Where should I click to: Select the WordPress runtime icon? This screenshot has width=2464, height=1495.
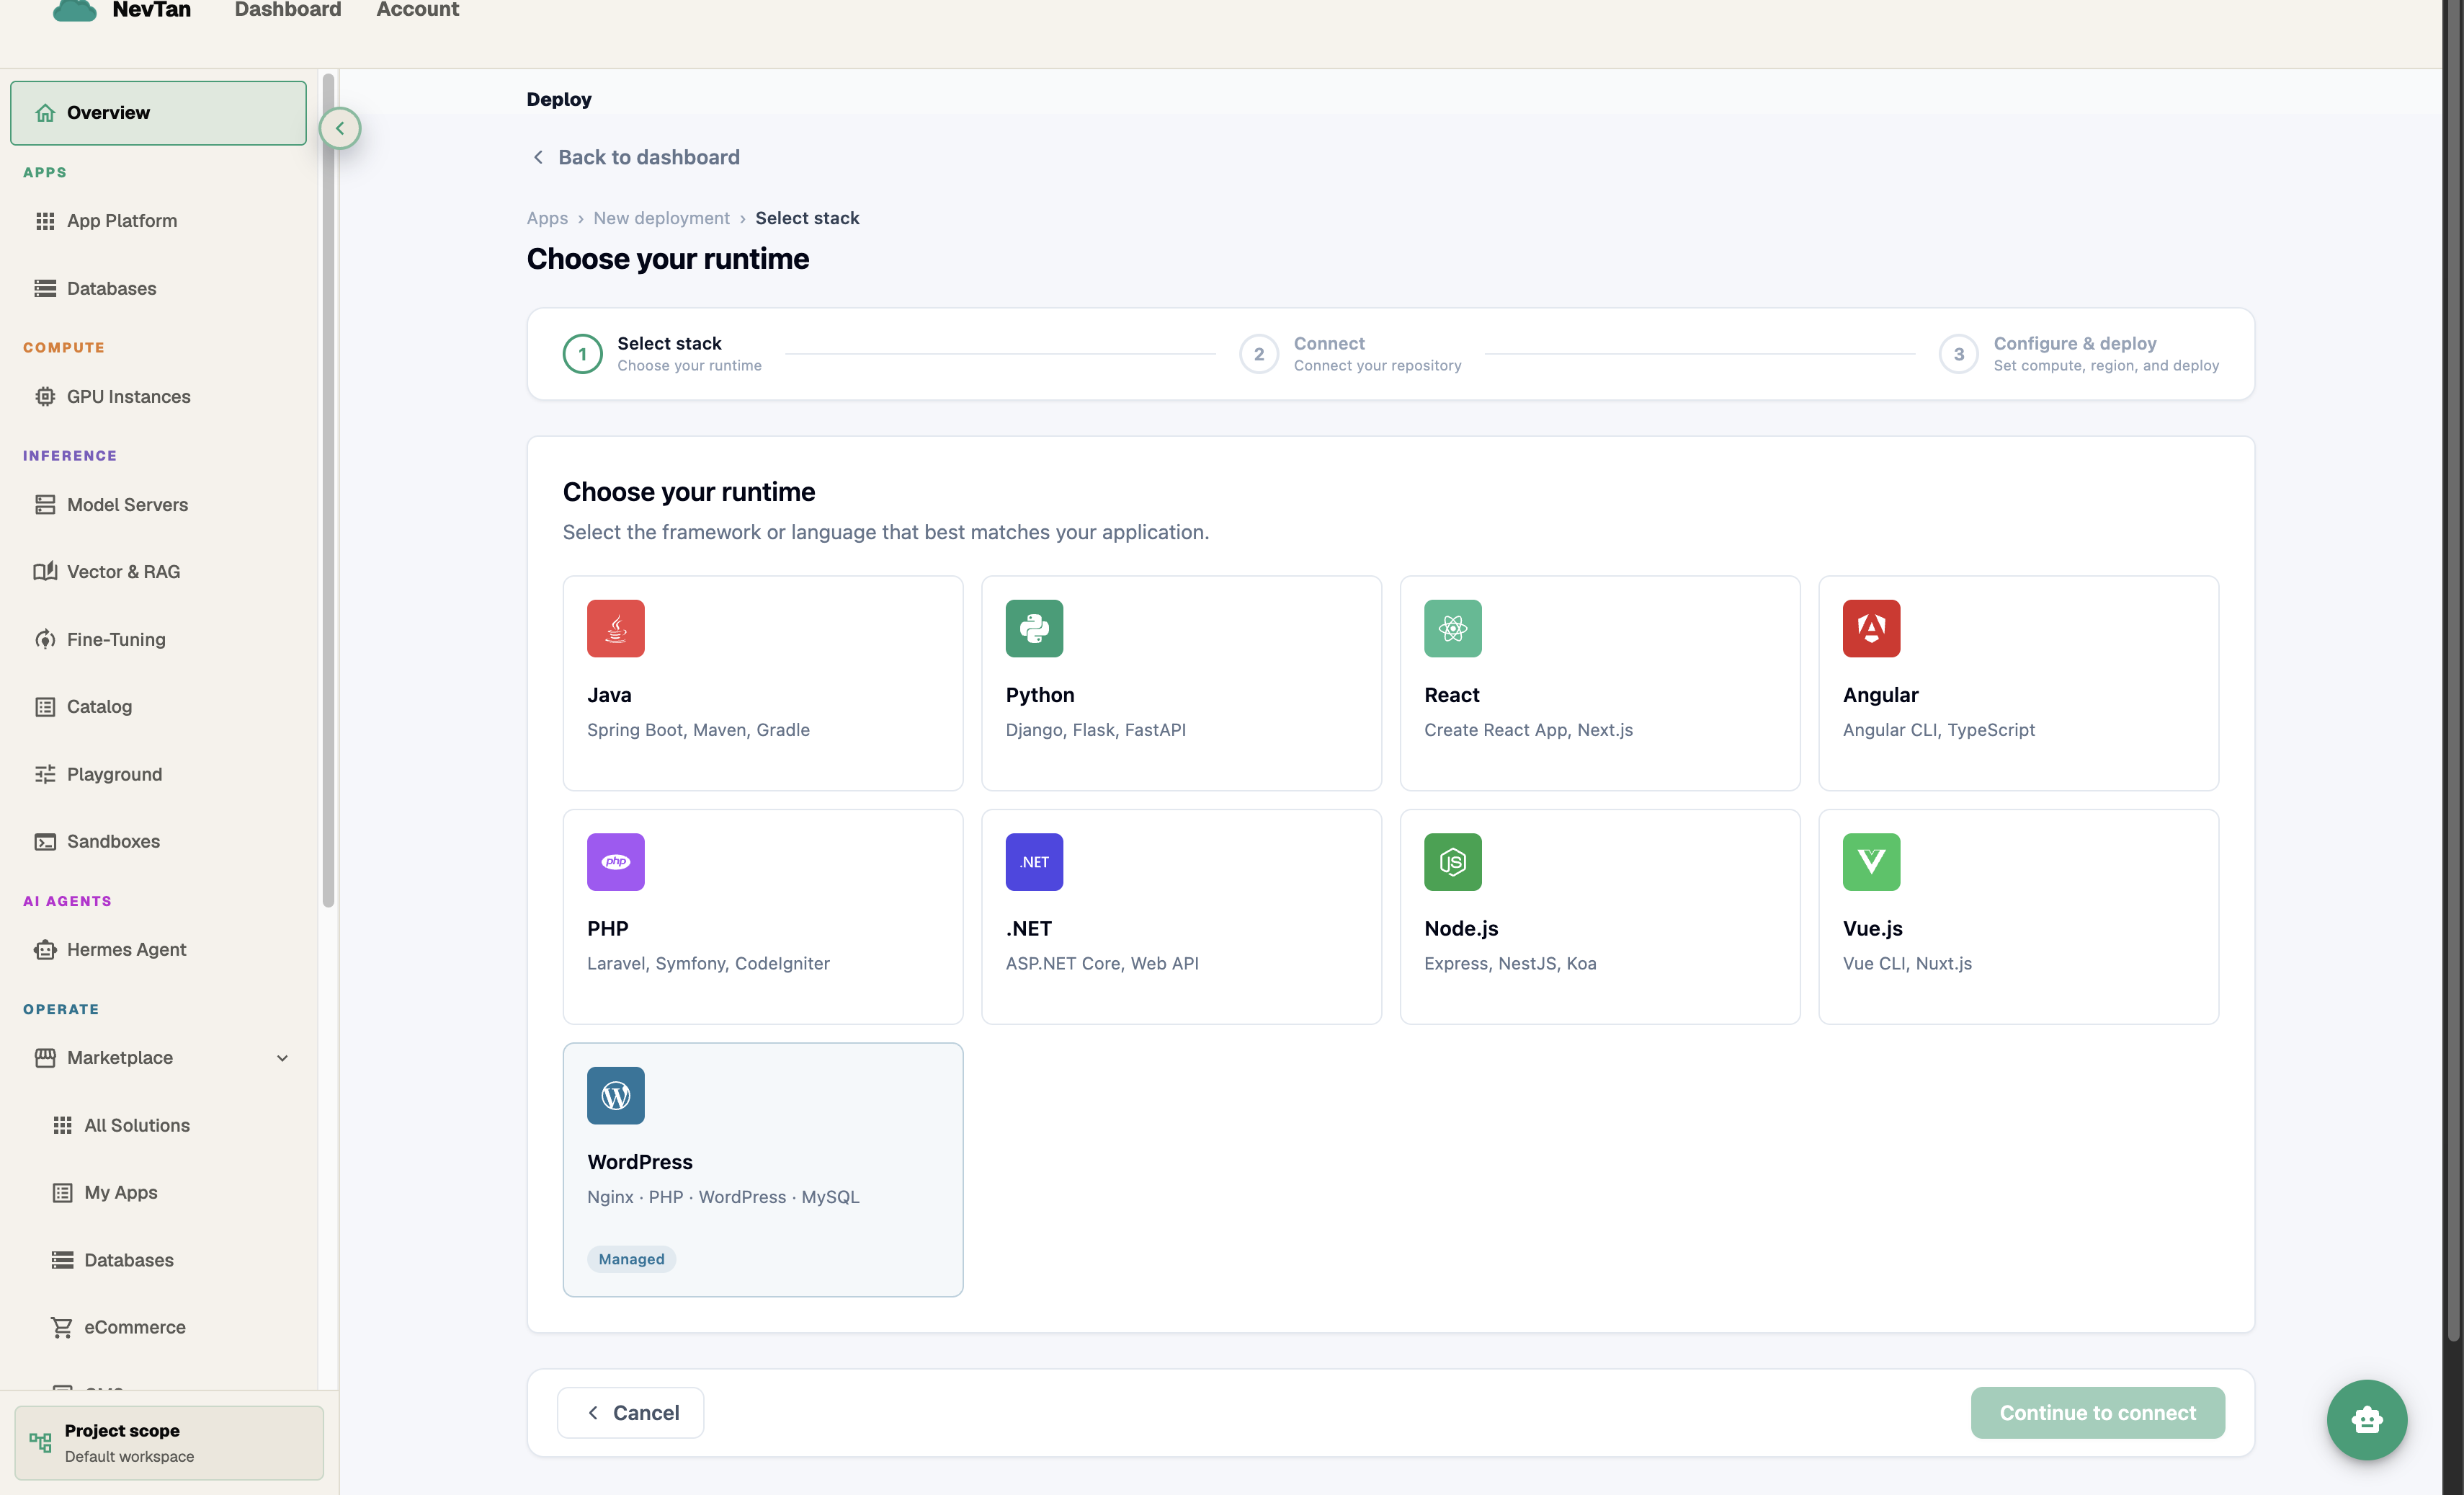[x=616, y=1096]
